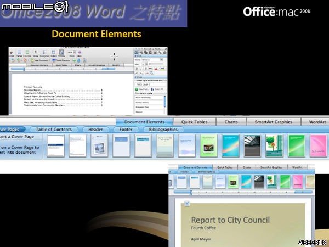Click Table of Contents button in enlarged ribbon
Image resolution: width=329 pixels, height=247 pixels.
click(x=54, y=130)
